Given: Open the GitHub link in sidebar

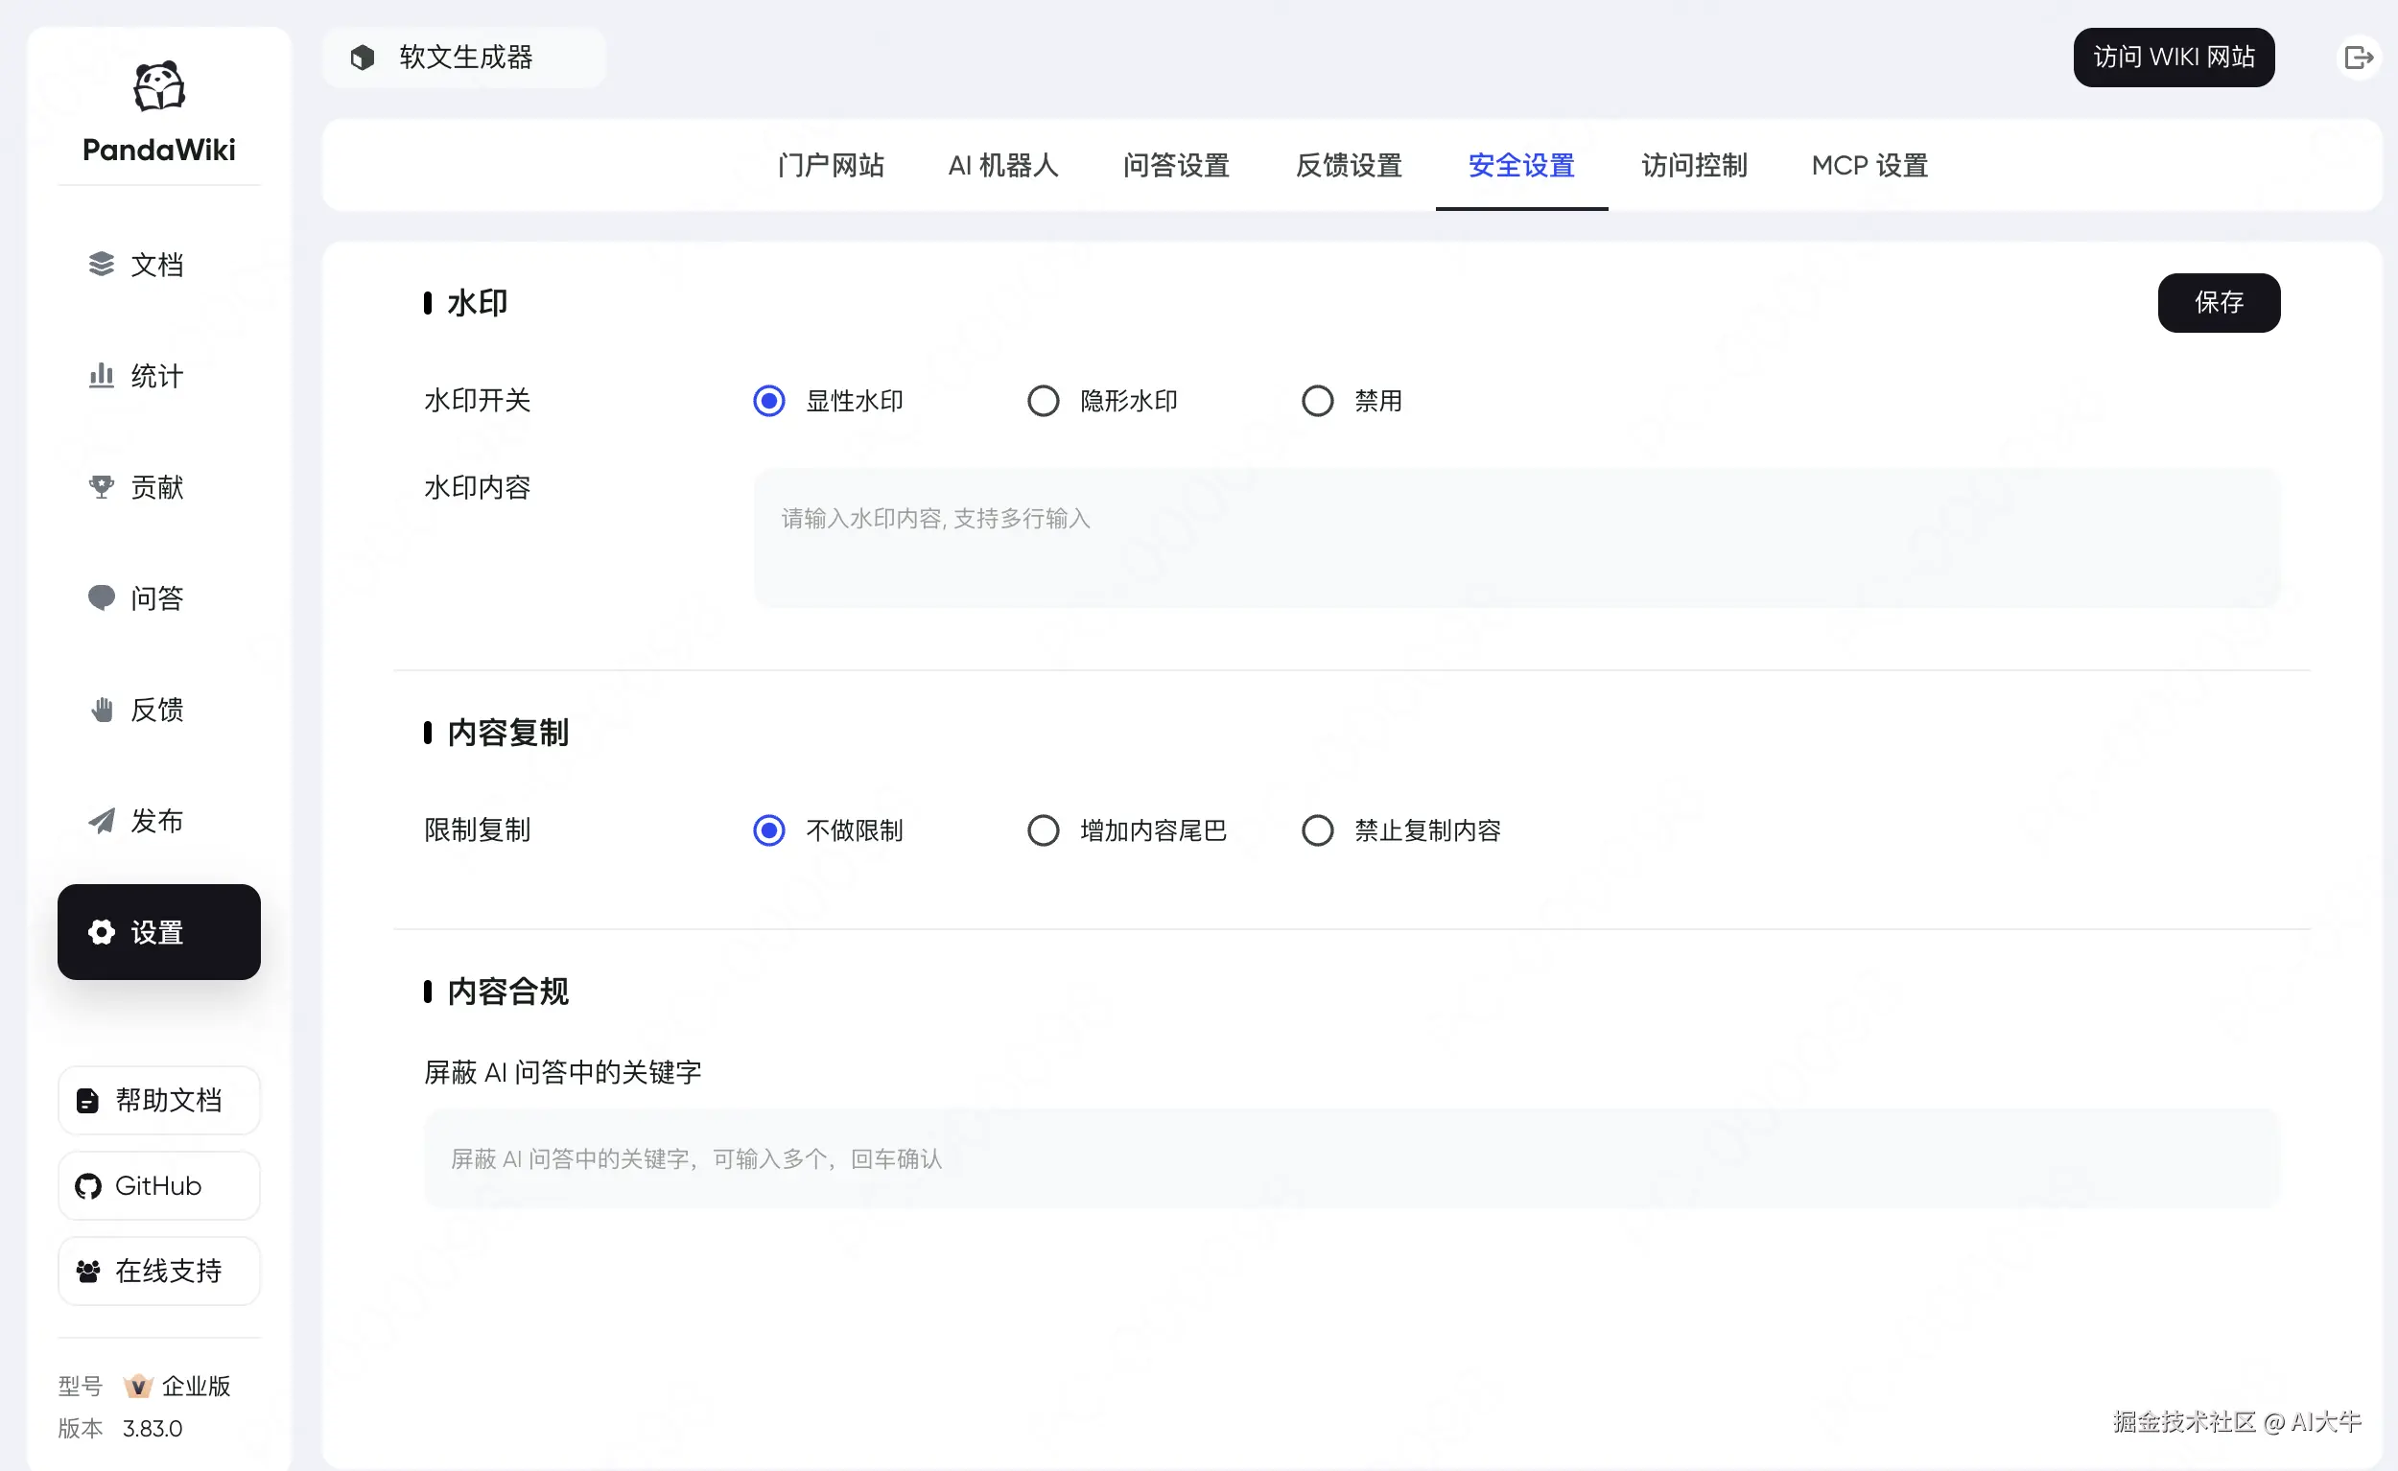Looking at the screenshot, I should 158,1185.
